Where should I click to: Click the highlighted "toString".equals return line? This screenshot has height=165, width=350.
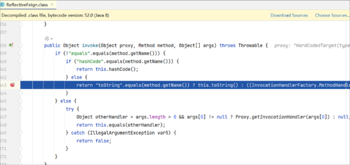click(x=185, y=85)
